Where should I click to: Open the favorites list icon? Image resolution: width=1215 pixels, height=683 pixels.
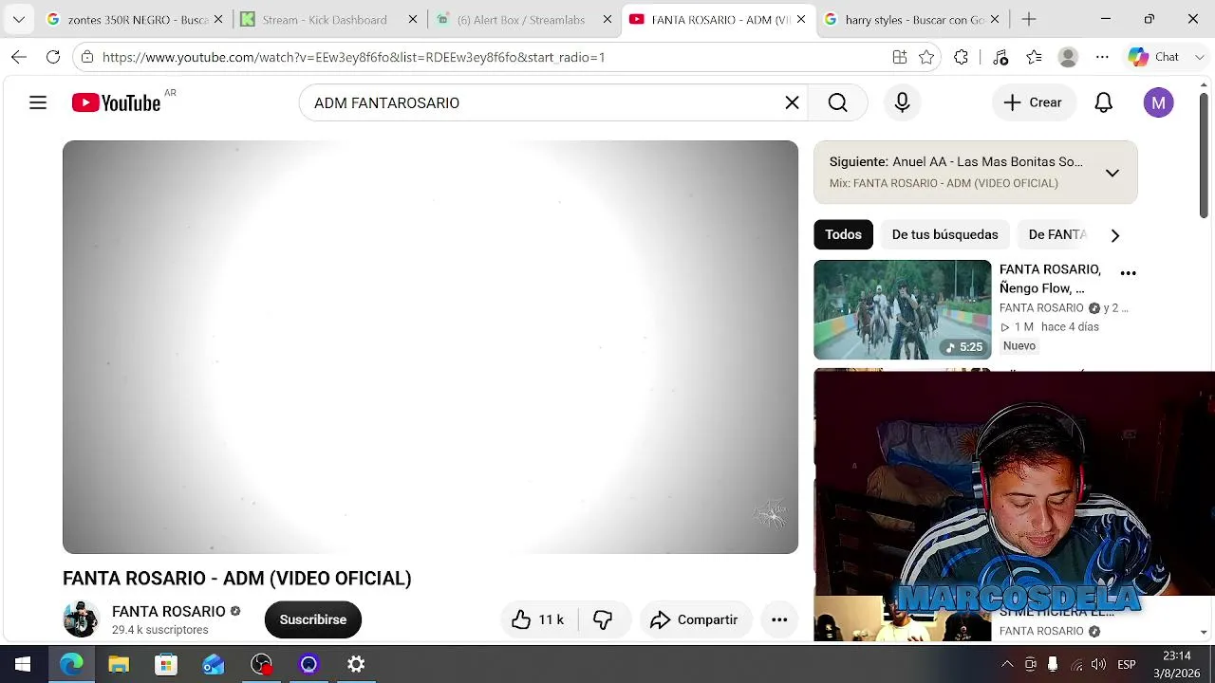pos(1034,57)
